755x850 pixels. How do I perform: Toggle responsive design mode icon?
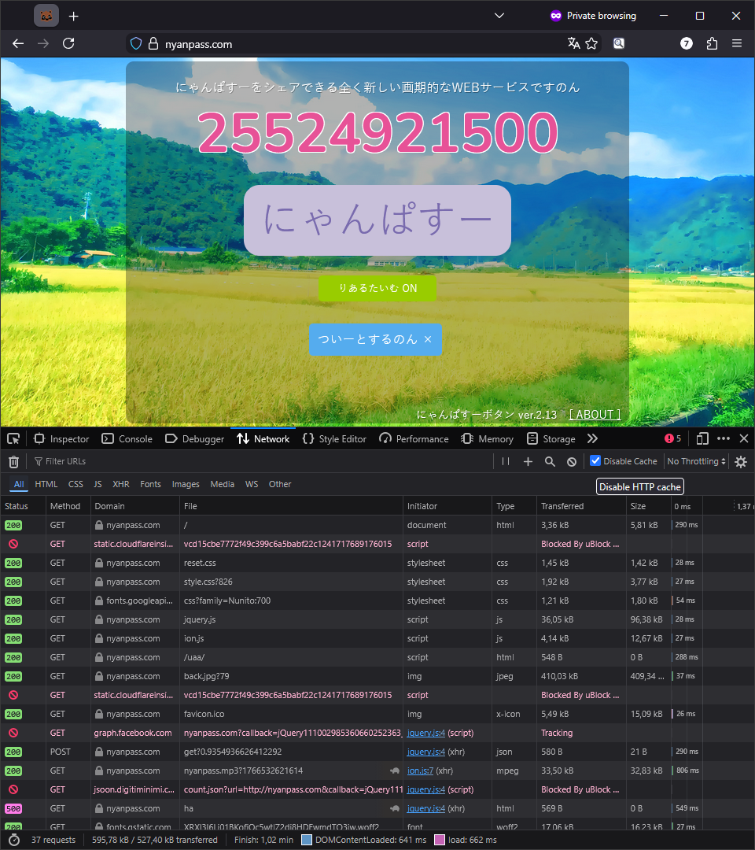tap(702, 438)
